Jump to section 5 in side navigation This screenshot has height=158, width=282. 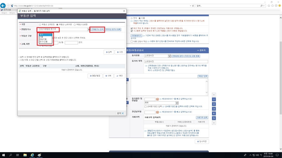click(214, 118)
